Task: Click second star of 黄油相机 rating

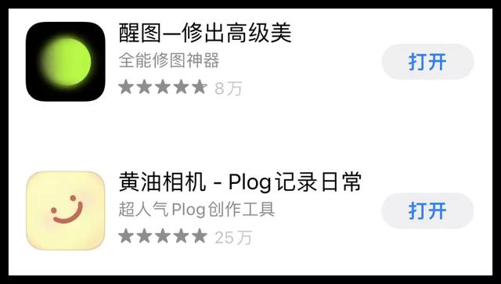Action: (144, 236)
